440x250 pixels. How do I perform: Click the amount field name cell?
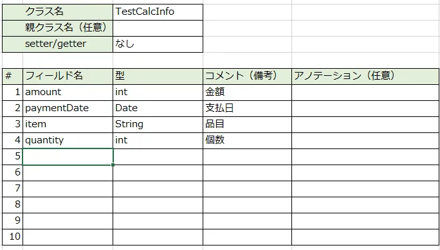[x=68, y=92]
